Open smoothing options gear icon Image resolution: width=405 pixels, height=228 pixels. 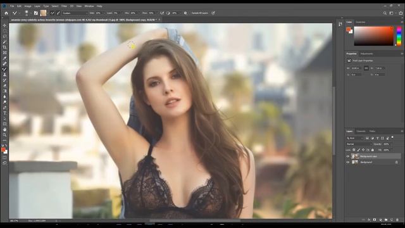click(x=185, y=13)
